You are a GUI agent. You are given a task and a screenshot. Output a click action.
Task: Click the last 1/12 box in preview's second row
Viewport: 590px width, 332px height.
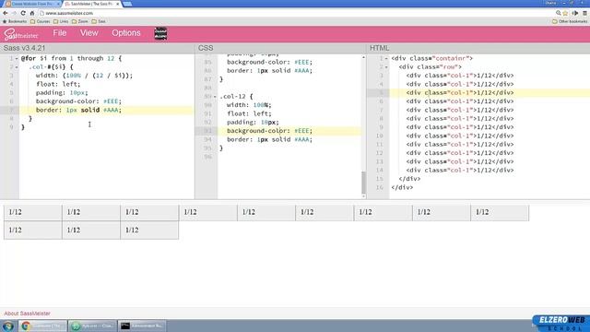[149, 230]
